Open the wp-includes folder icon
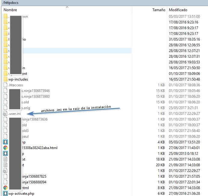 pos(5,79)
